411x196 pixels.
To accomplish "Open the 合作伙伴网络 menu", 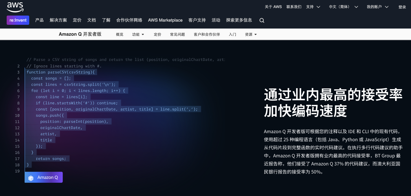I will (129, 20).
